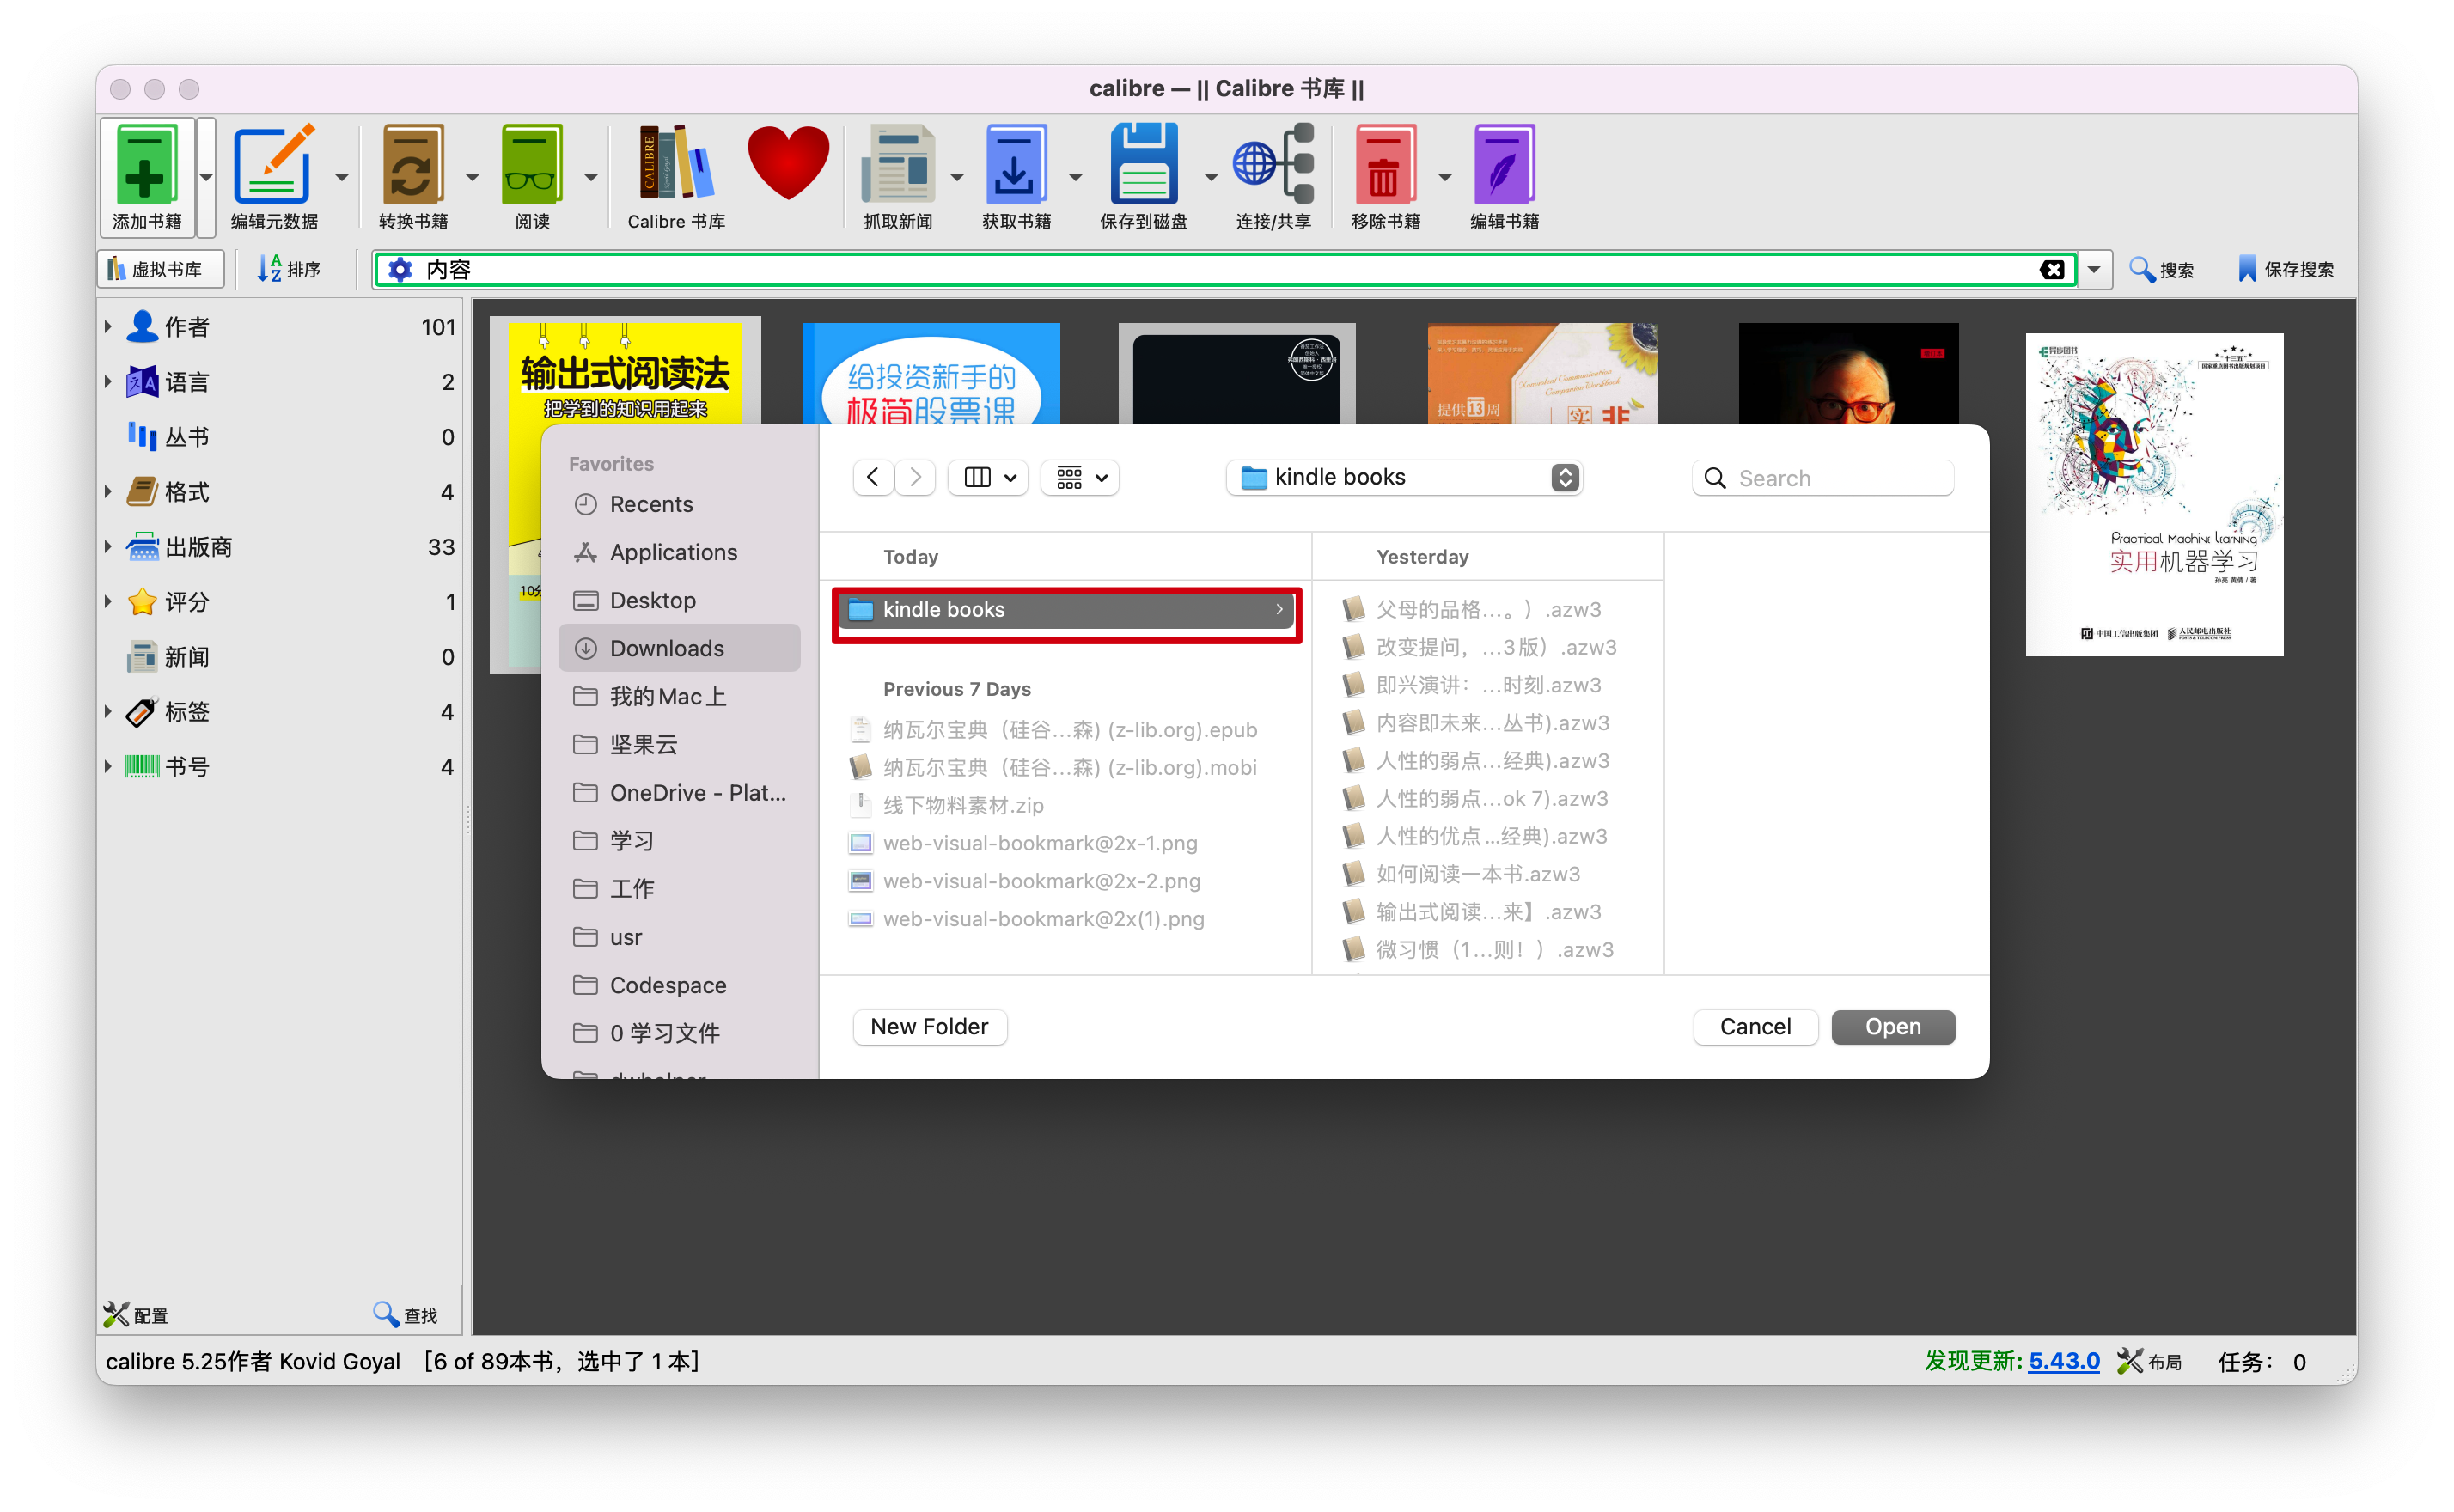Expand the 语言 languages category
The image size is (2454, 1512).
coord(108,381)
